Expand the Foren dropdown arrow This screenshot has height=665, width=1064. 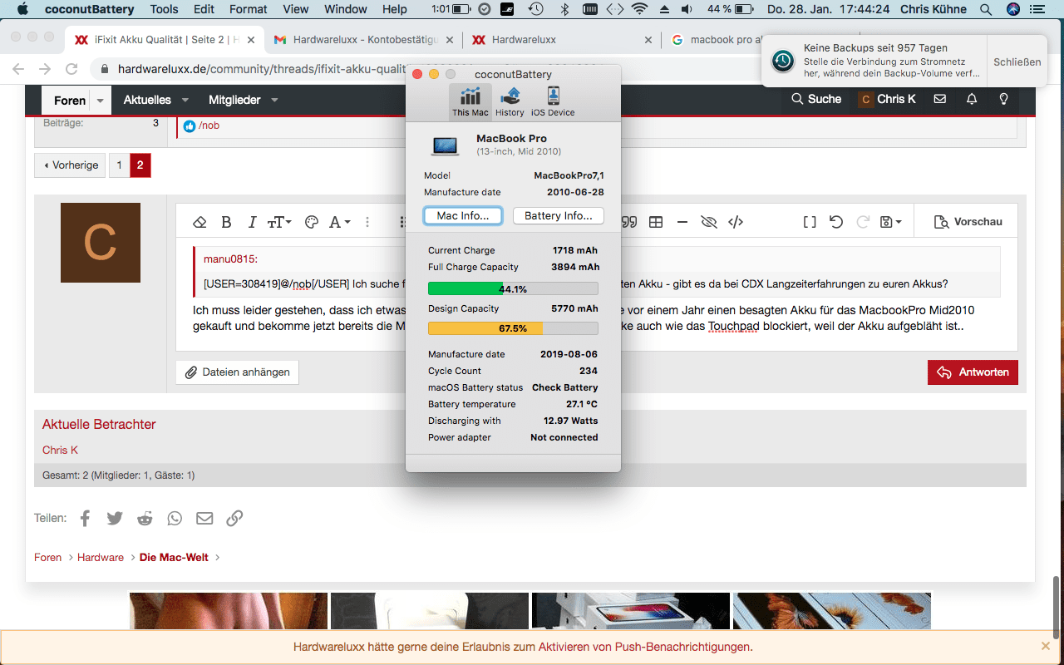pyautogui.click(x=101, y=100)
